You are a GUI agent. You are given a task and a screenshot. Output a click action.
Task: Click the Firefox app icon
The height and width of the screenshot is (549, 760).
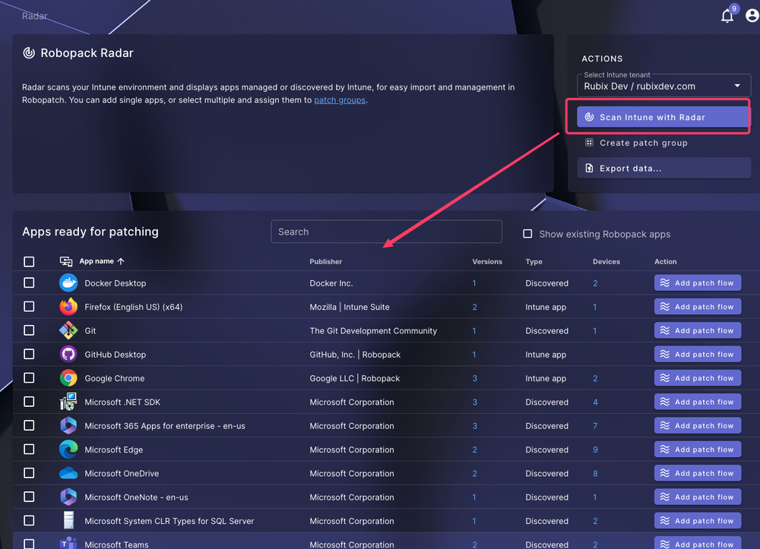tap(68, 307)
